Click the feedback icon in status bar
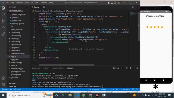The height and width of the screenshot is (98, 174). point(133,90)
